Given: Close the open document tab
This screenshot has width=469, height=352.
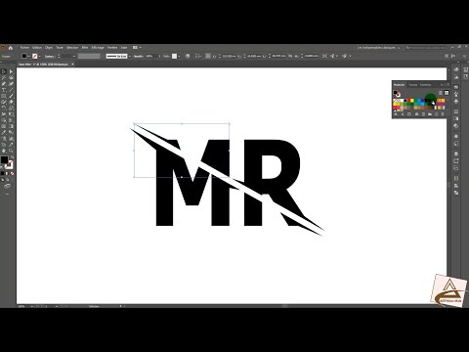Looking at the screenshot, I should [72, 65].
